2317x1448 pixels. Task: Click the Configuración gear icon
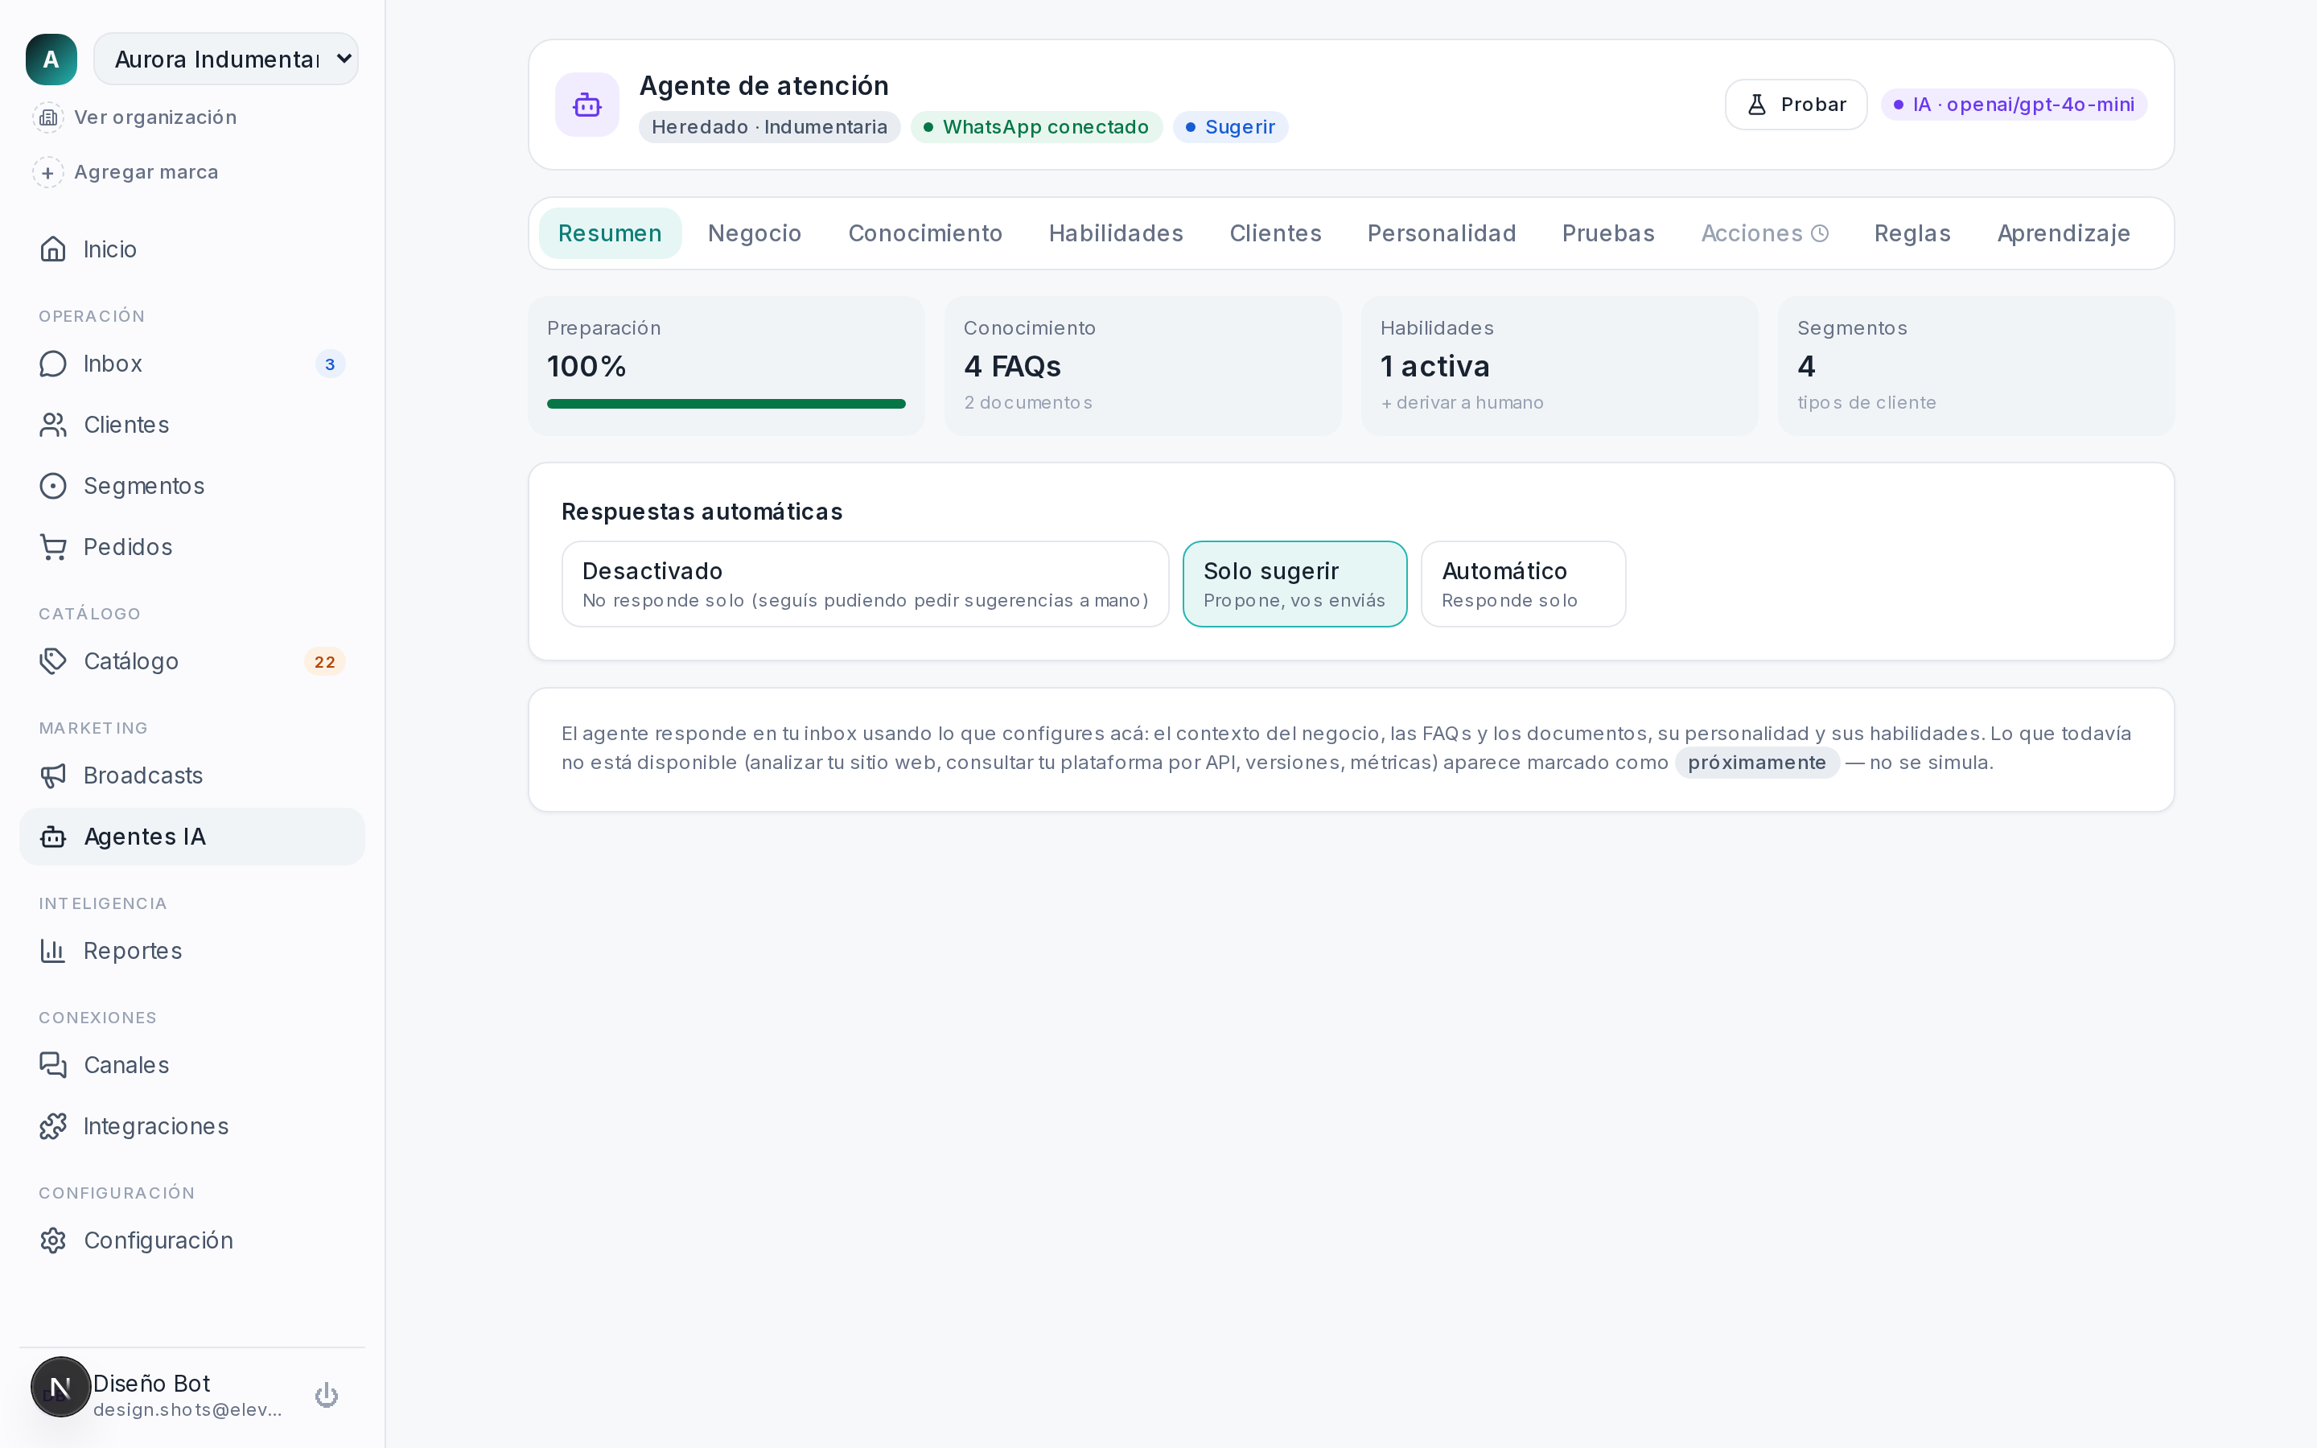(x=54, y=1241)
